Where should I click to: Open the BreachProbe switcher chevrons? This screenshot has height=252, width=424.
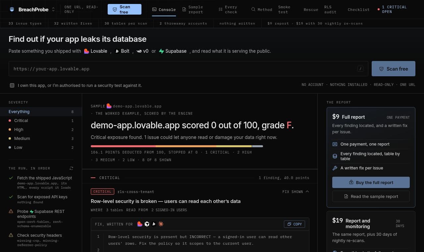point(53,9)
